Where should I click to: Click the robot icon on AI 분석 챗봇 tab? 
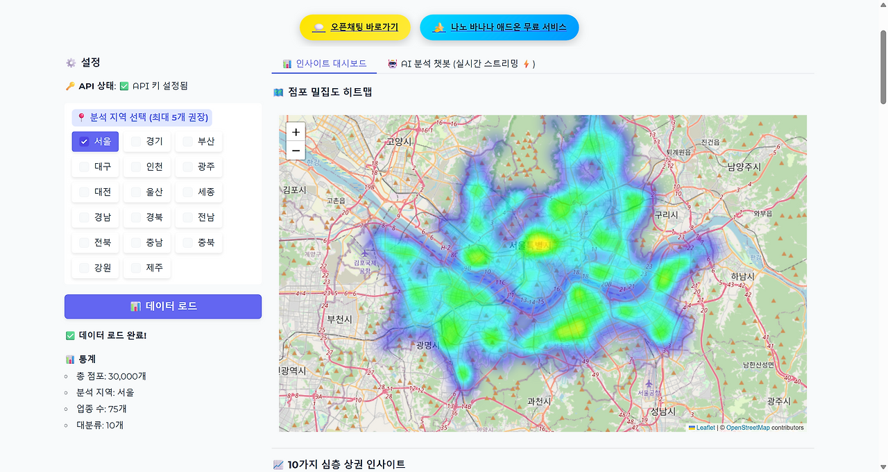tap(392, 64)
